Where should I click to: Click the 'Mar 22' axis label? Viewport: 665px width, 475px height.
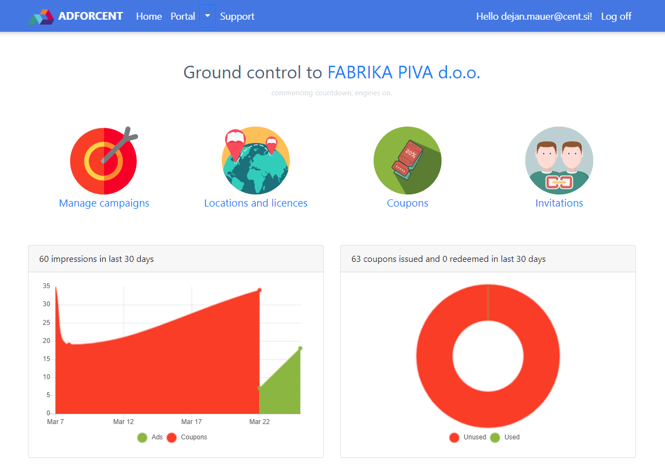click(x=259, y=422)
